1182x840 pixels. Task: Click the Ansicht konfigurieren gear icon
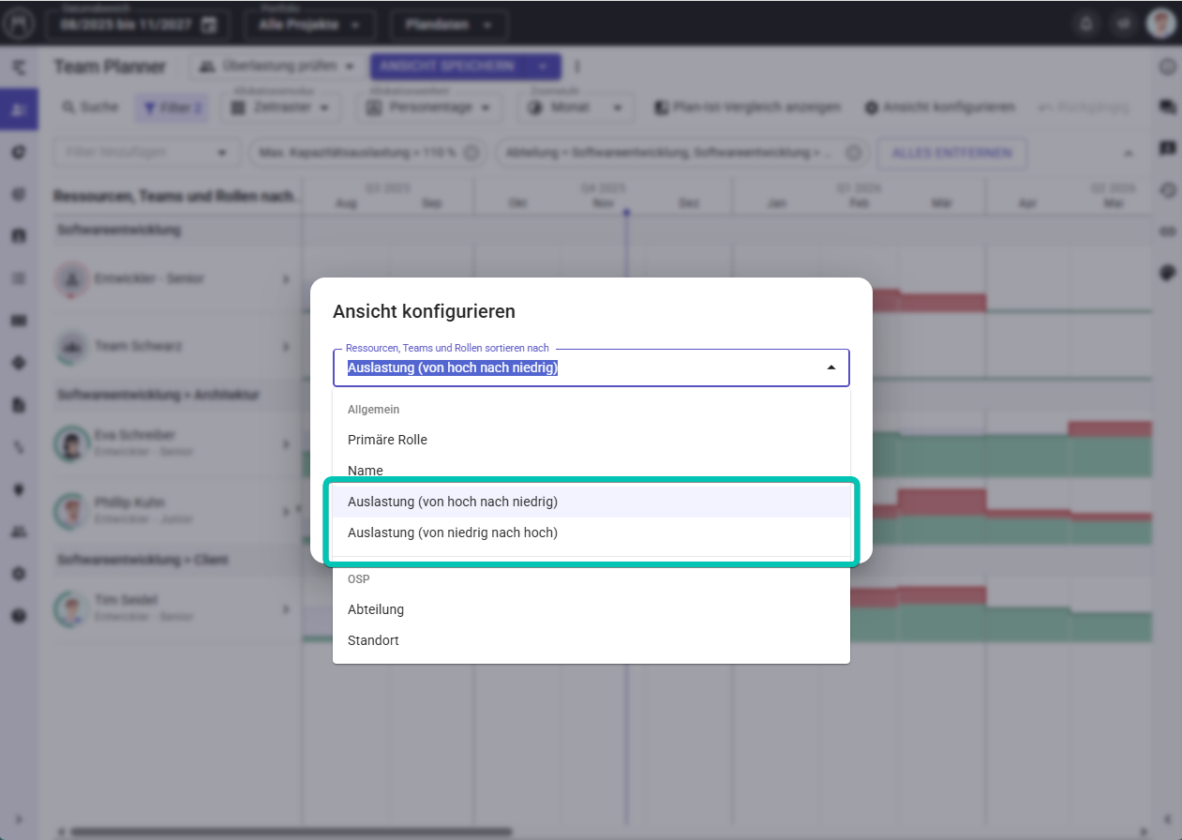pos(871,108)
